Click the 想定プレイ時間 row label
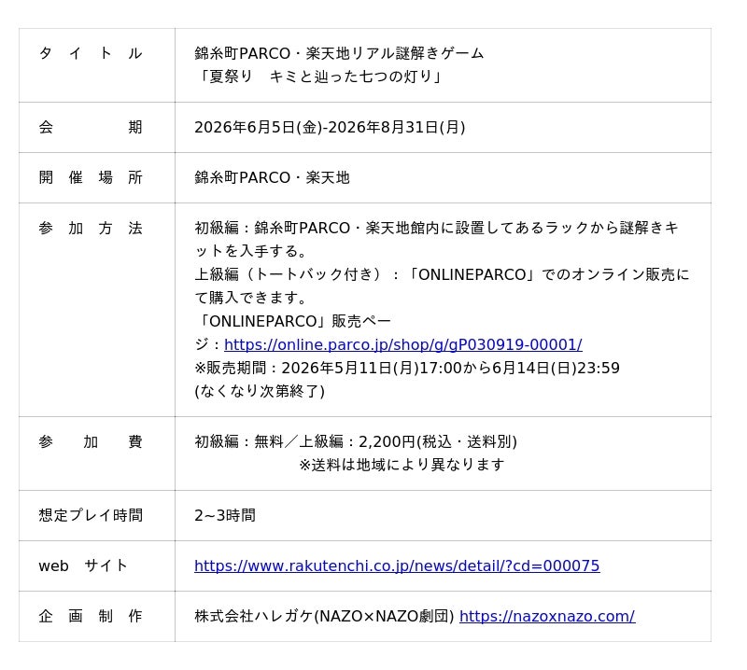This screenshot has width=747, height=670. (91, 515)
